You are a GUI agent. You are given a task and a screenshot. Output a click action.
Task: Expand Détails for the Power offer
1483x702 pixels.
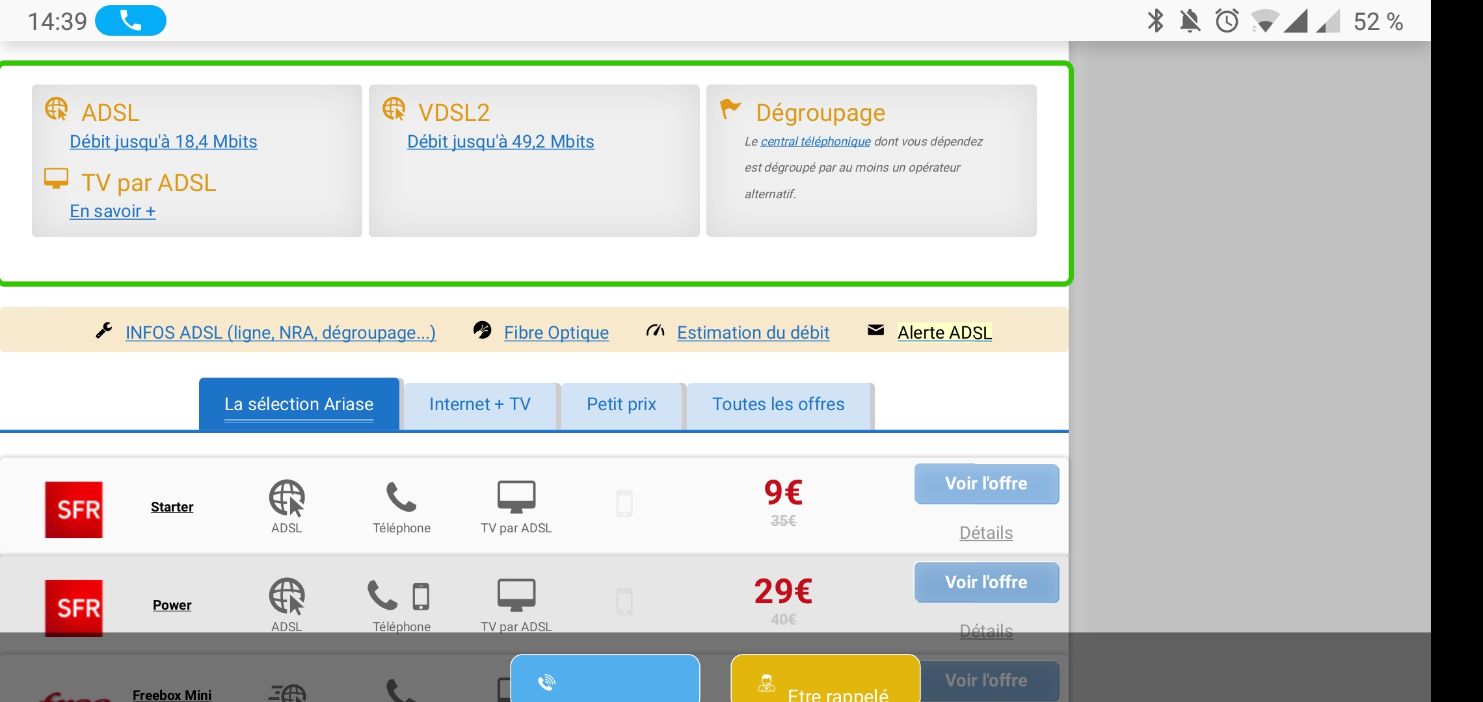[986, 631]
